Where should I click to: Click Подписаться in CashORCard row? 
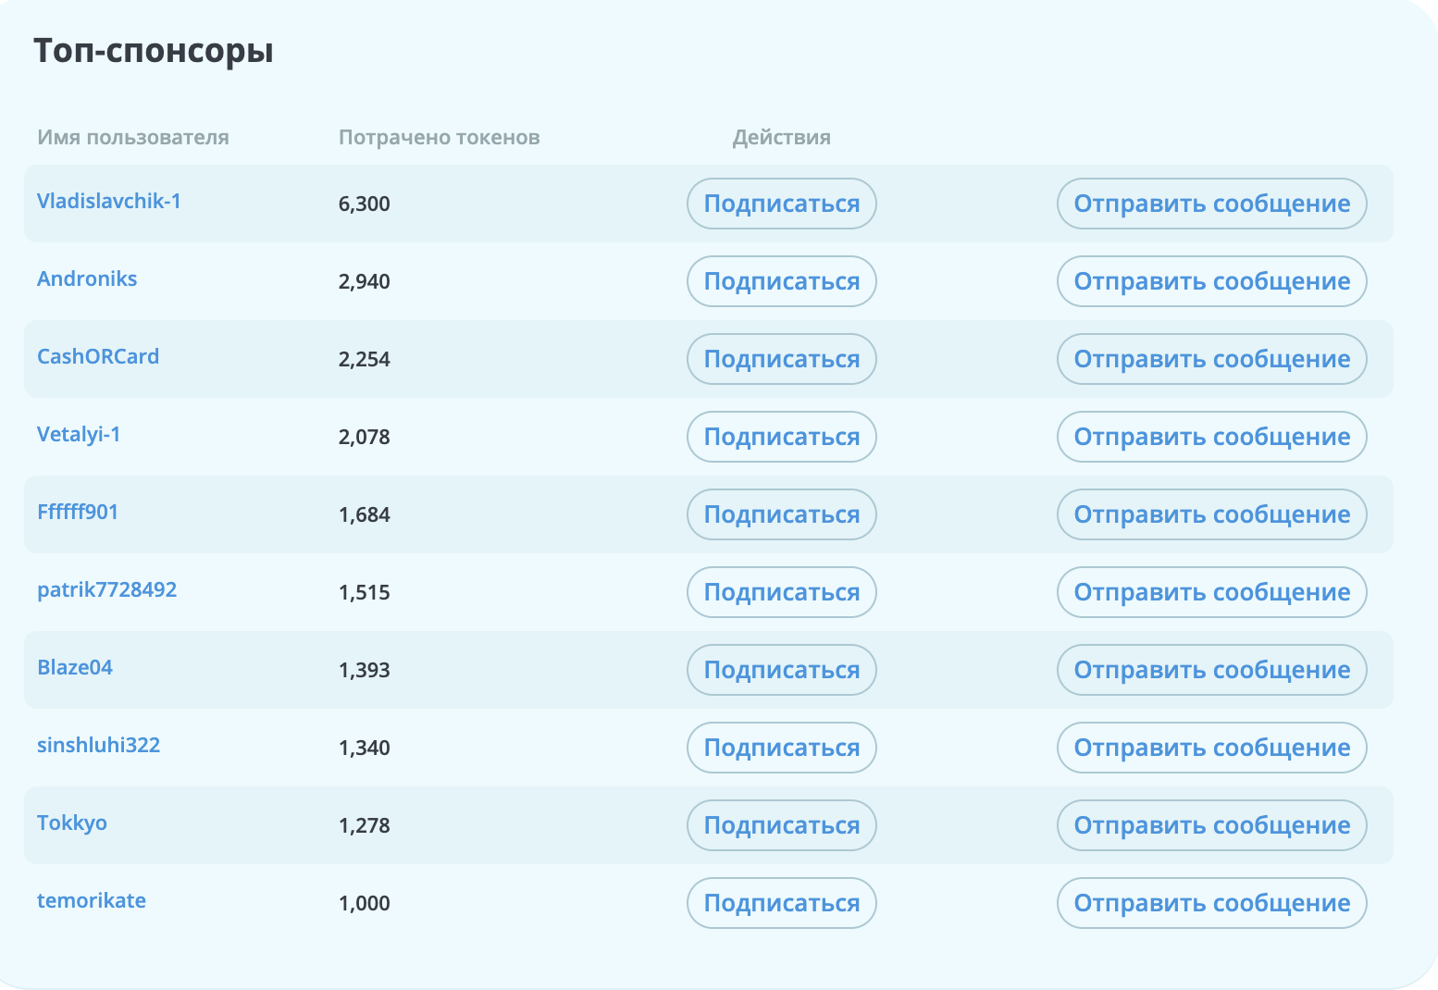click(x=782, y=359)
